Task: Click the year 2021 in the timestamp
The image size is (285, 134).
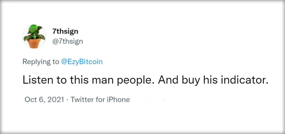Action: pos(56,100)
